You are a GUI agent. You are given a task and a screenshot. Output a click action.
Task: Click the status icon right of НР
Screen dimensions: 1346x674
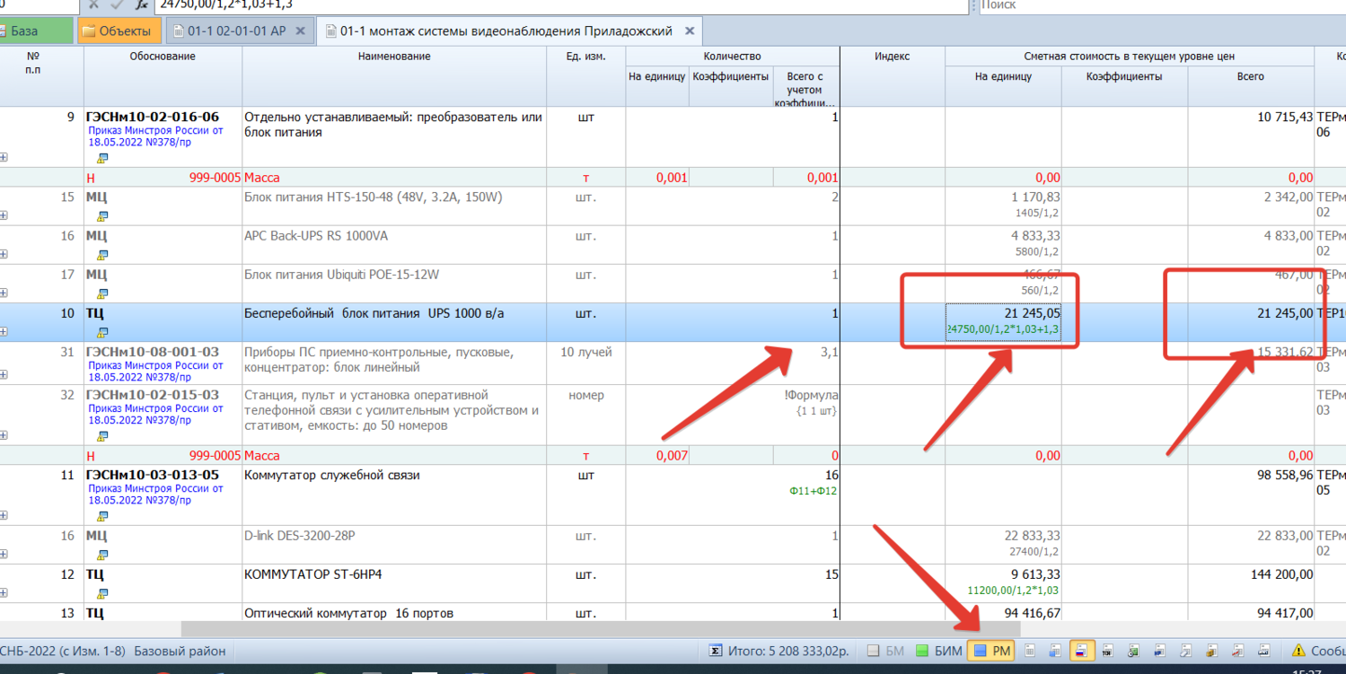tap(1186, 651)
